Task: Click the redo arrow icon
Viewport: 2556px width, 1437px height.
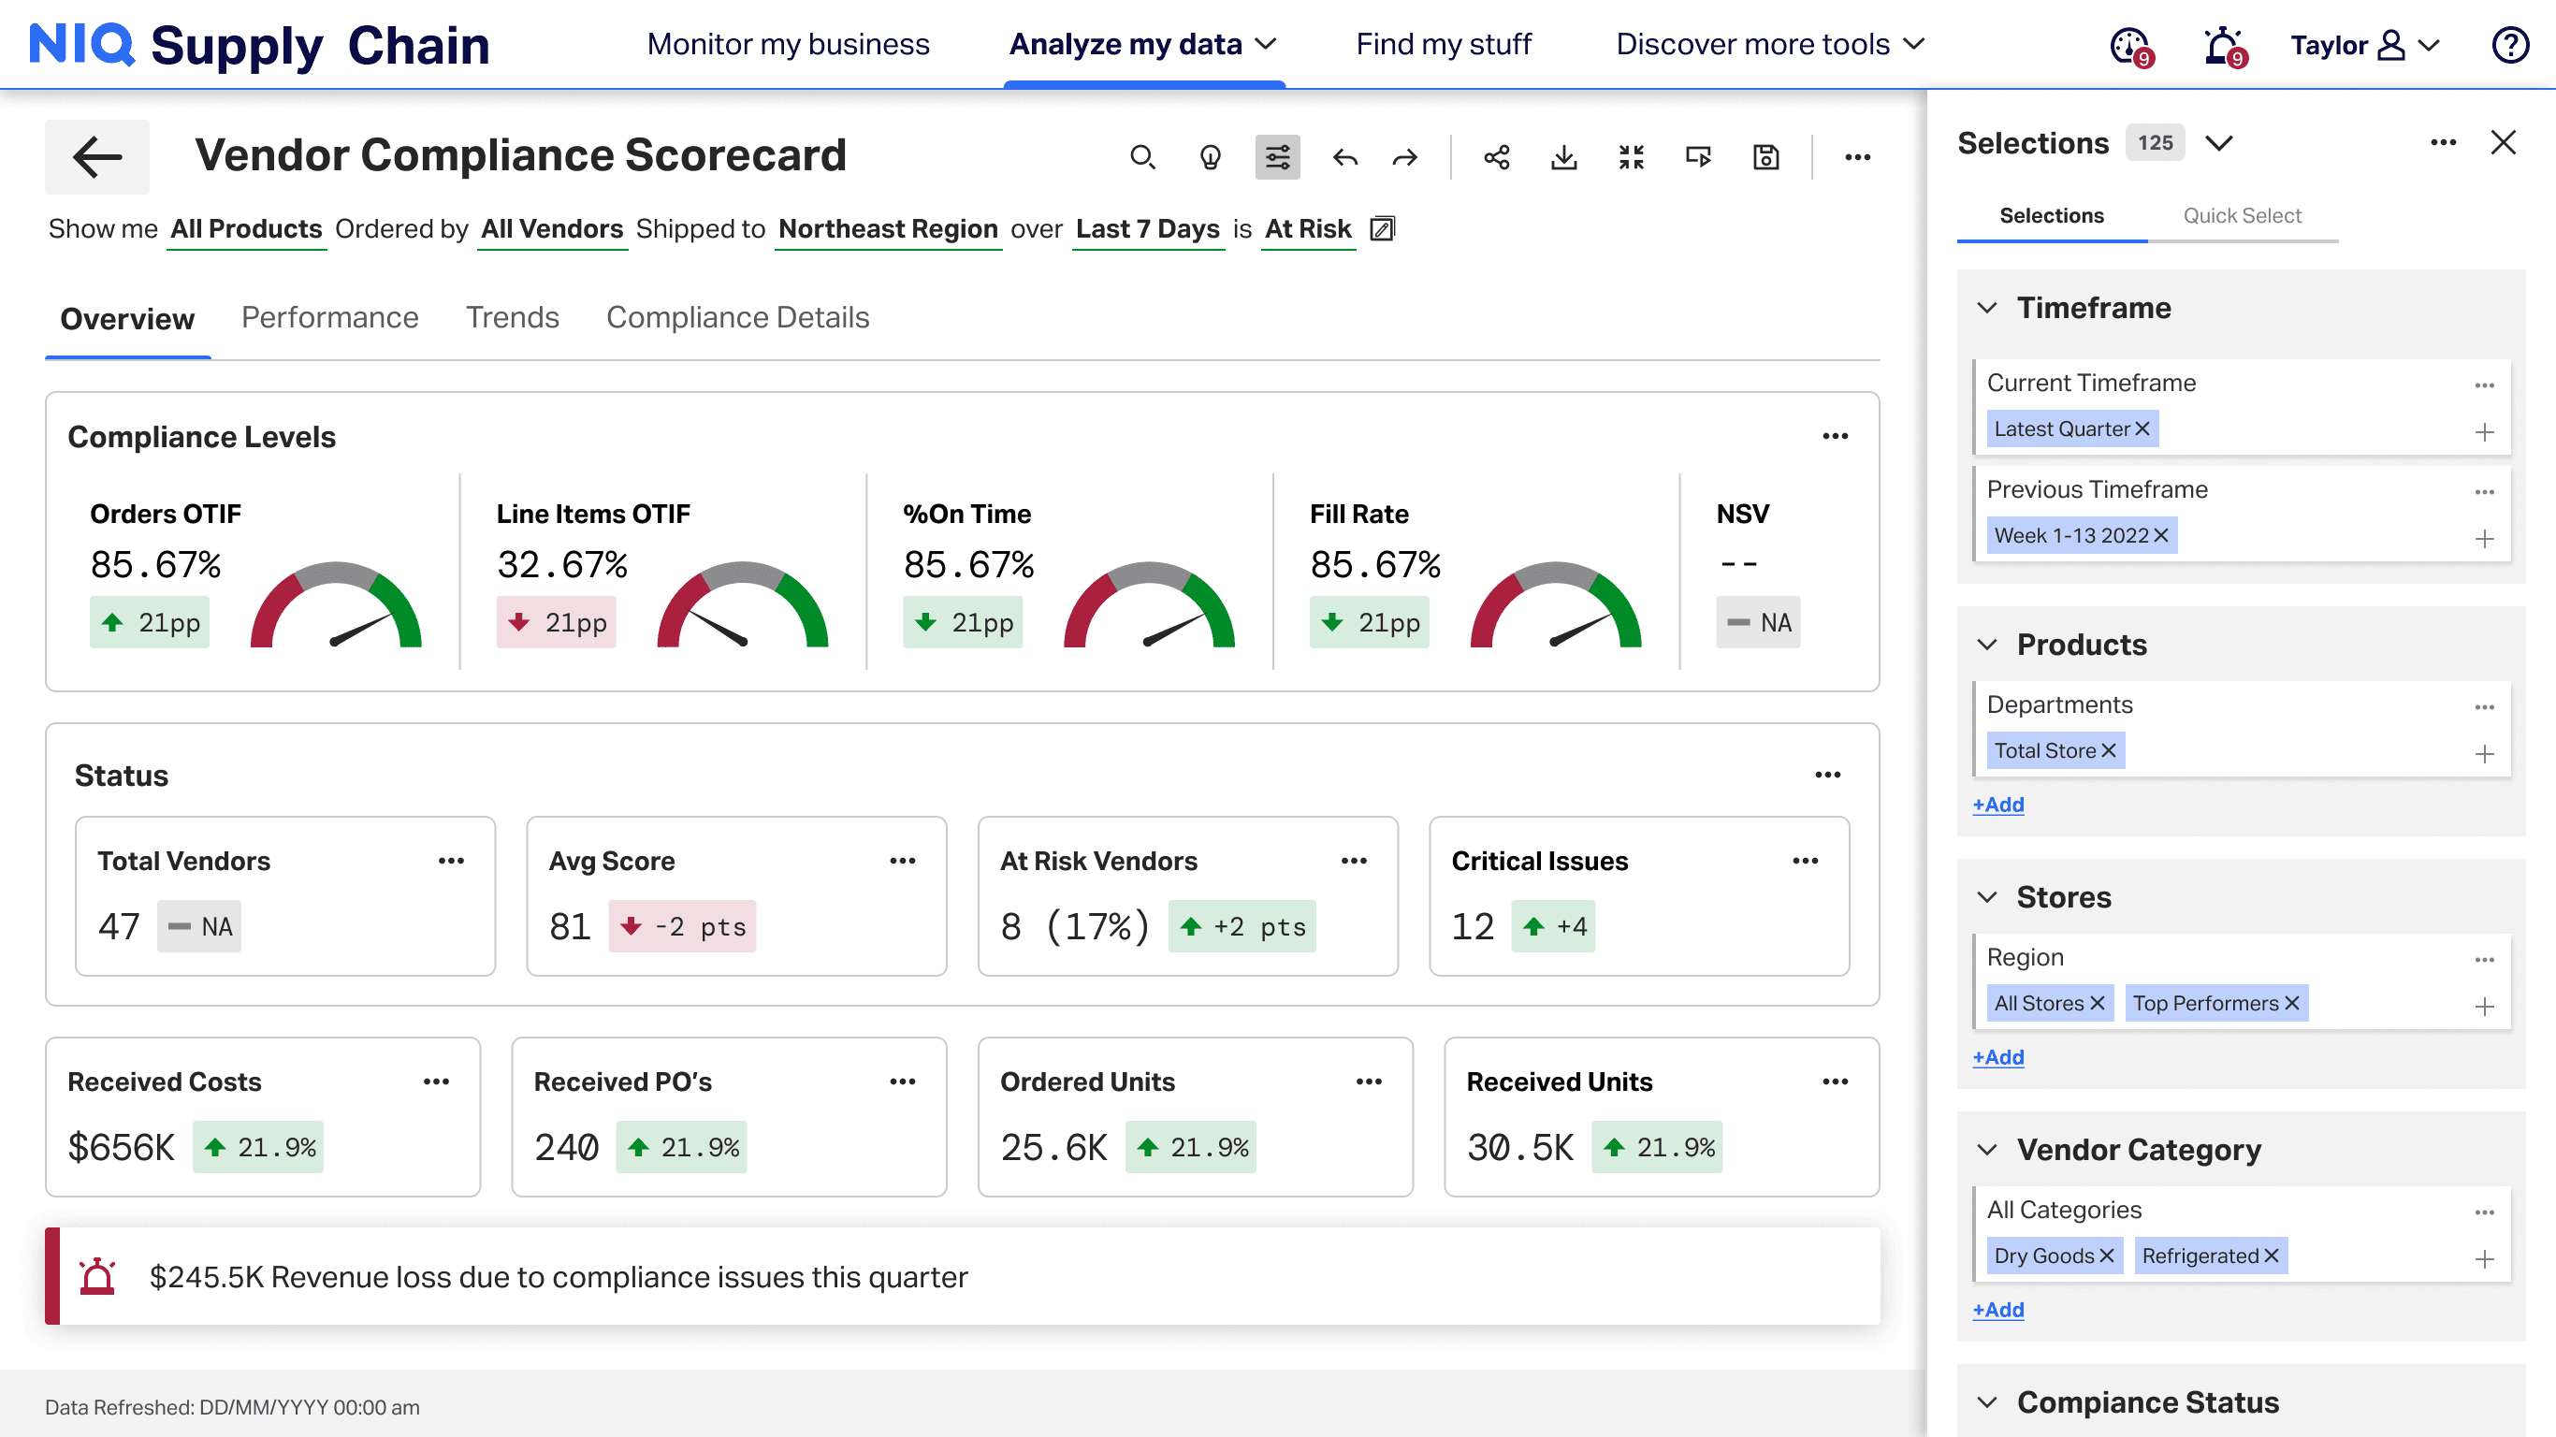Action: (x=1405, y=157)
